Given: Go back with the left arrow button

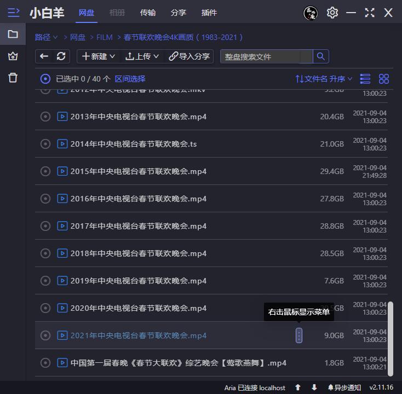Looking at the screenshot, I should 44,56.
